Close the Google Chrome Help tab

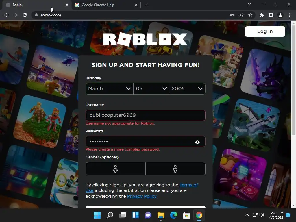[136, 5]
